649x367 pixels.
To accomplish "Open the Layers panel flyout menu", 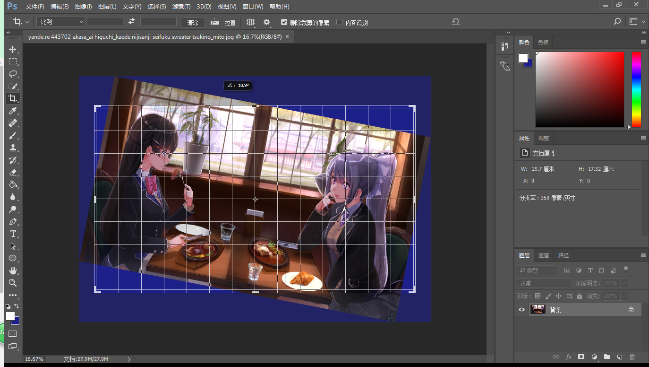I will (643, 255).
